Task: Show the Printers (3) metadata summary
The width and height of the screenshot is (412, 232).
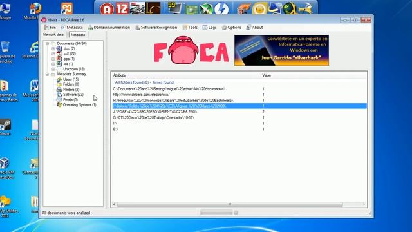Action: tap(71, 90)
